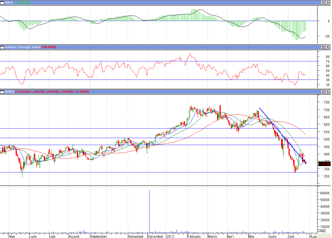Click the RSI value 38.4956 in the title
332x238 pixels.
49,47
